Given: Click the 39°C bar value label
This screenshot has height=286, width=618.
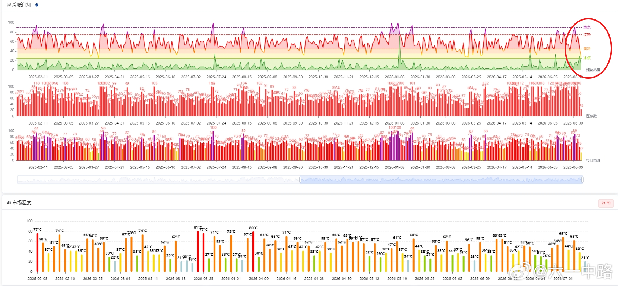Looking at the screenshot, I should (x=580, y=249).
